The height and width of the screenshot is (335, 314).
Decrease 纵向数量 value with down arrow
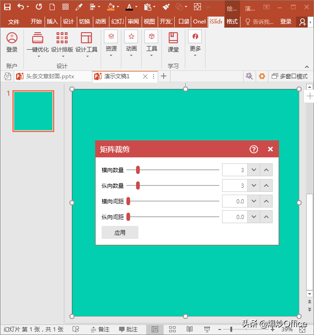click(x=254, y=185)
